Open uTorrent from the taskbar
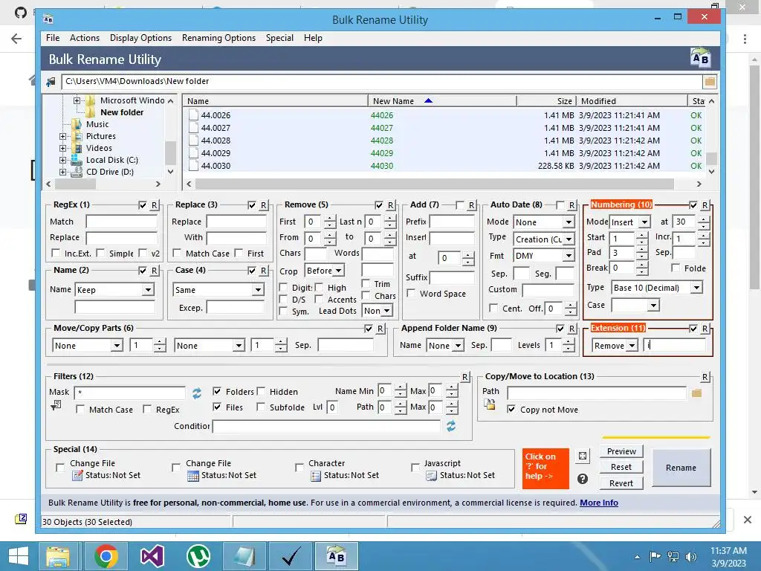Screen dimensions: 761x571 198,556
